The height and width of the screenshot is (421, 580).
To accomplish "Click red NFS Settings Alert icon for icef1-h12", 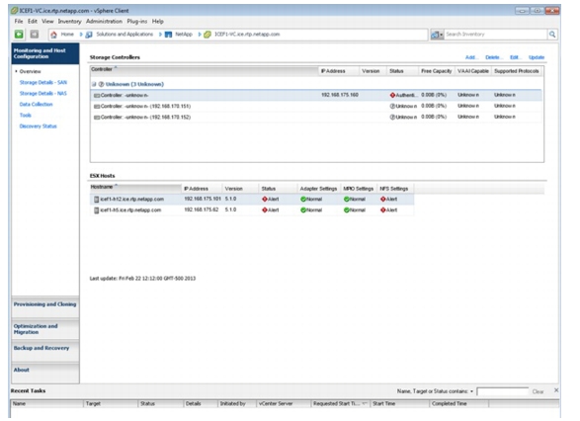I will pyautogui.click(x=382, y=199).
